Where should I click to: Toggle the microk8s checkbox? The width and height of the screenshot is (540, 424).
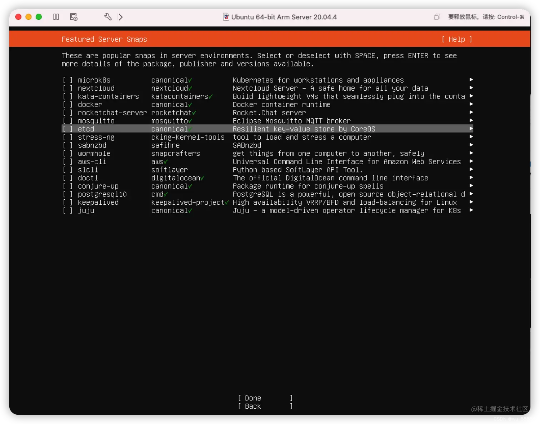click(x=67, y=80)
